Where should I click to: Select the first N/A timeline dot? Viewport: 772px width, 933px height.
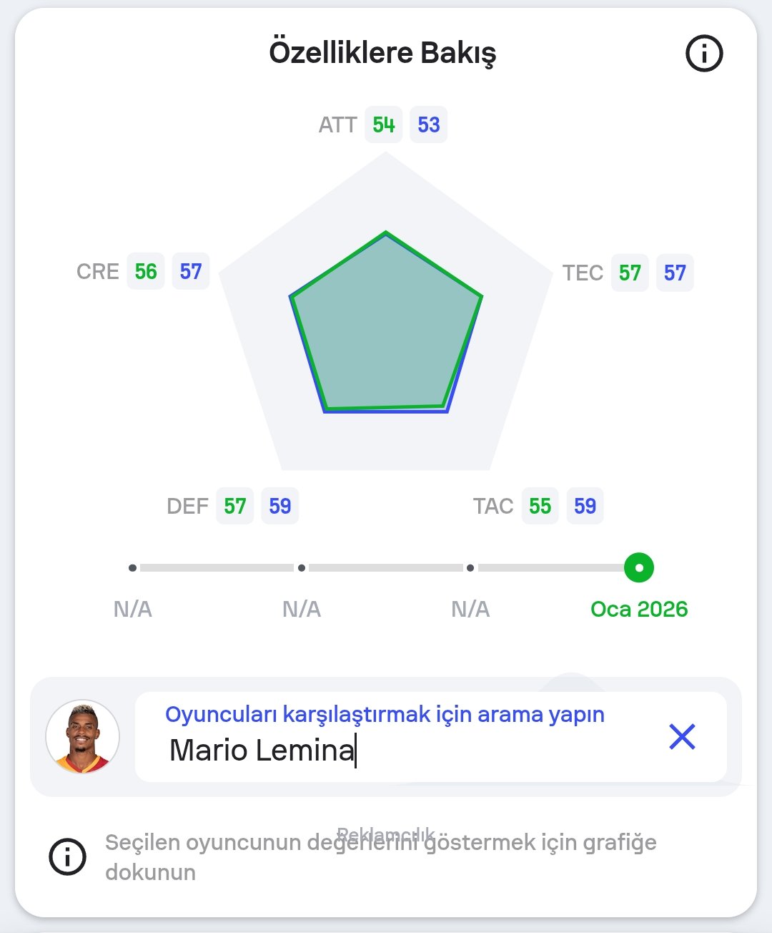click(x=132, y=568)
